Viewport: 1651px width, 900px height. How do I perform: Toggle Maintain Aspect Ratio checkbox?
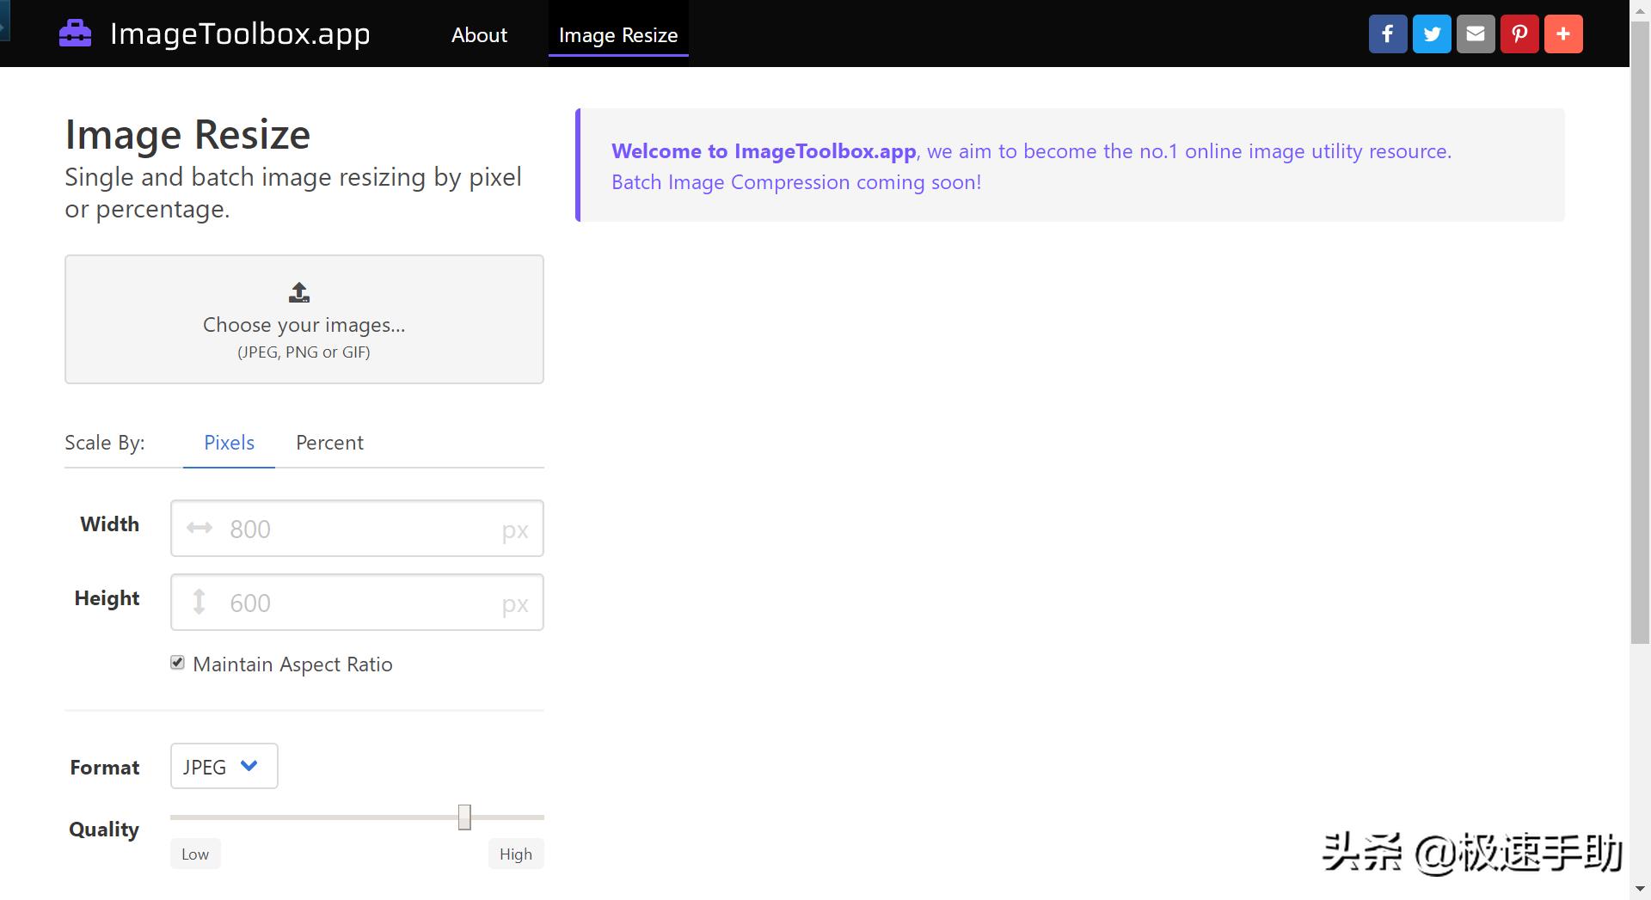[178, 663]
